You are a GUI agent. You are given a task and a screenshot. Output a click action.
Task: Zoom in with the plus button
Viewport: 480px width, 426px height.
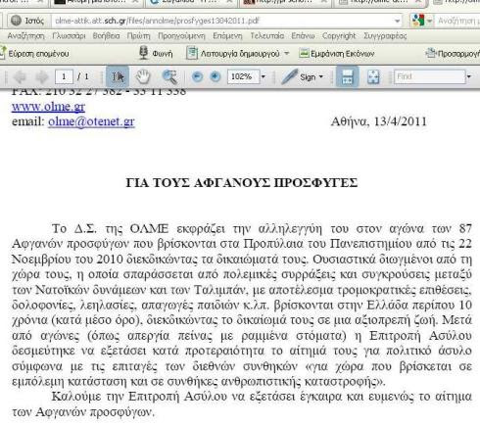[215, 76]
